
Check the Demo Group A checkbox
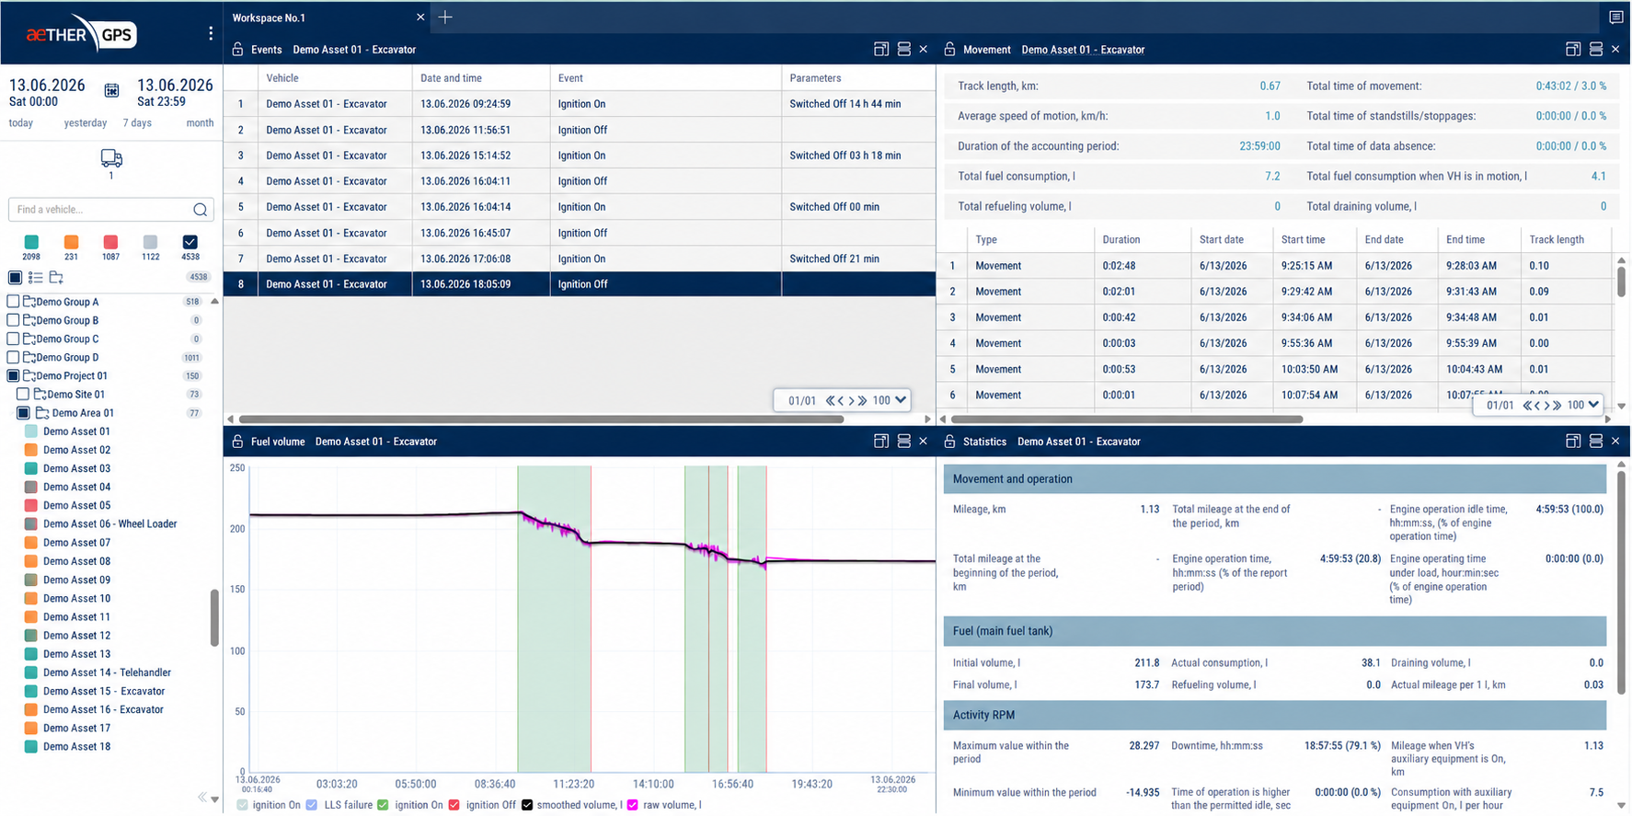click(13, 302)
